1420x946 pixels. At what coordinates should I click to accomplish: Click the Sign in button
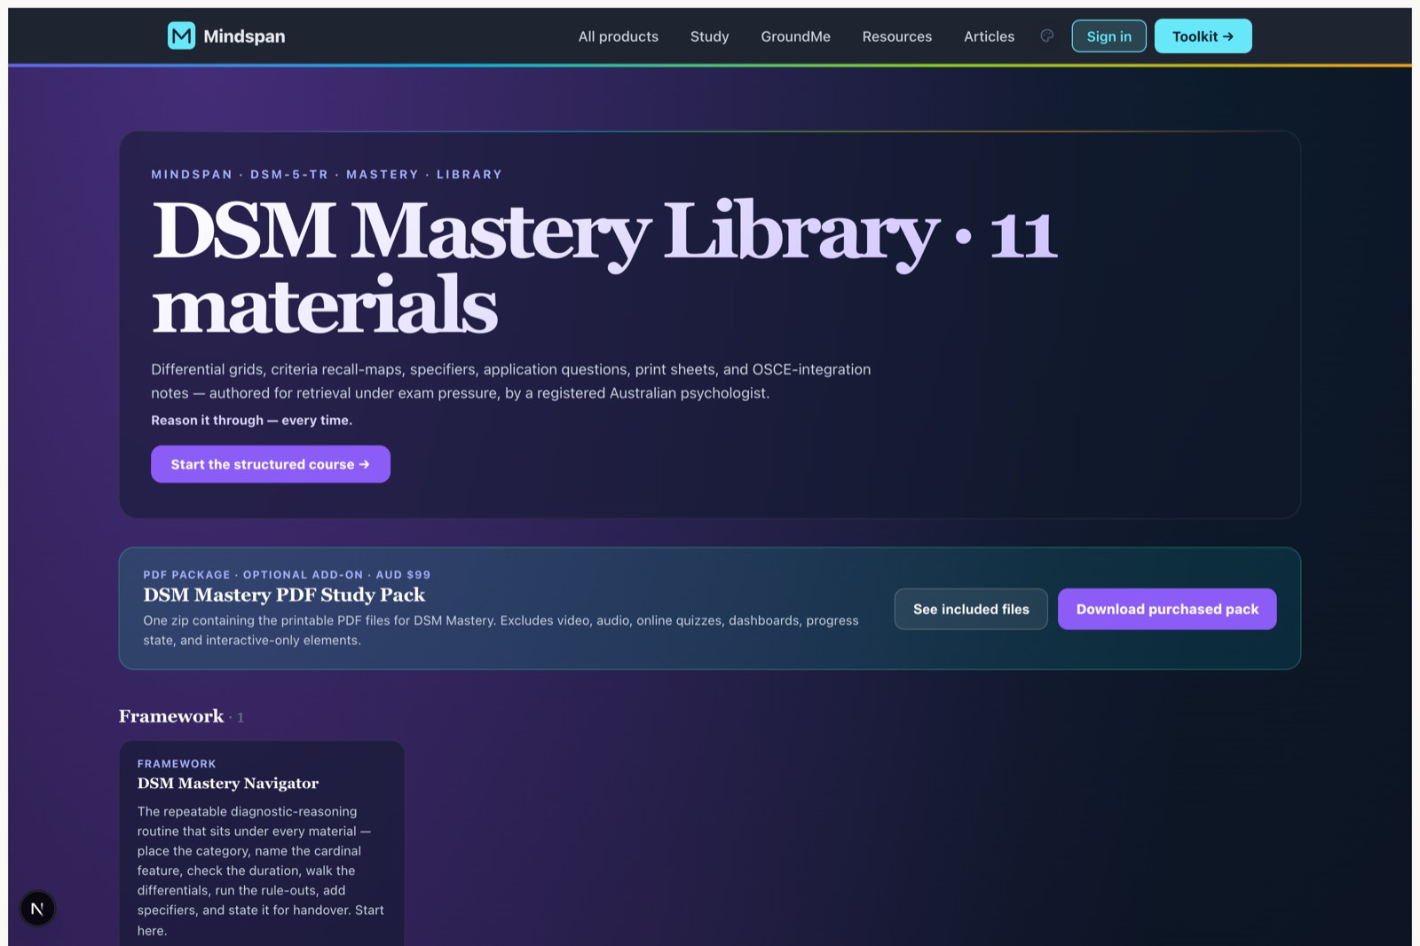1109,36
